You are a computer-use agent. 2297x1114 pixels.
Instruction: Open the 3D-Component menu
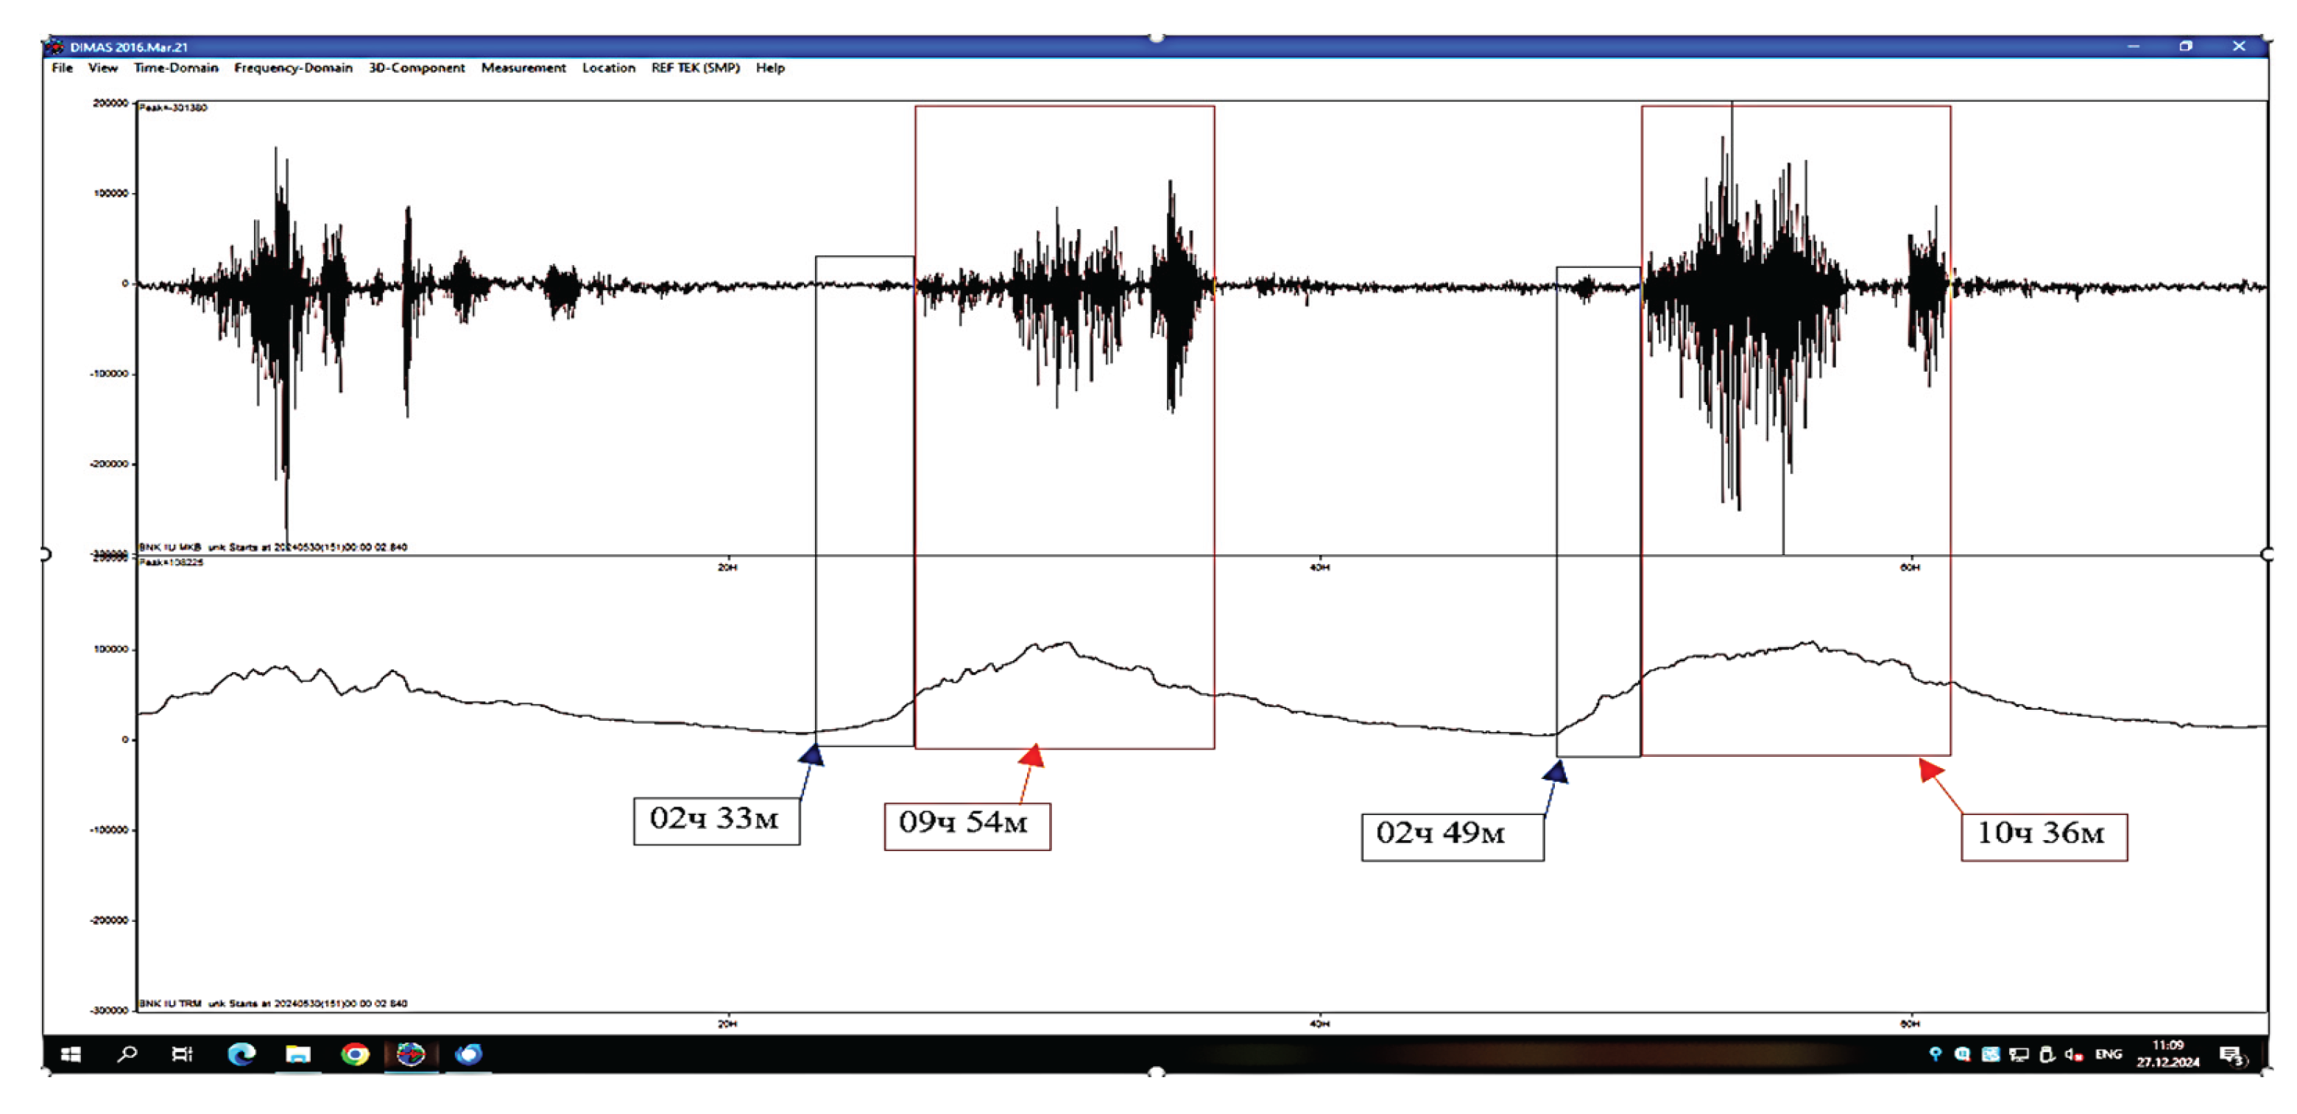(x=417, y=68)
